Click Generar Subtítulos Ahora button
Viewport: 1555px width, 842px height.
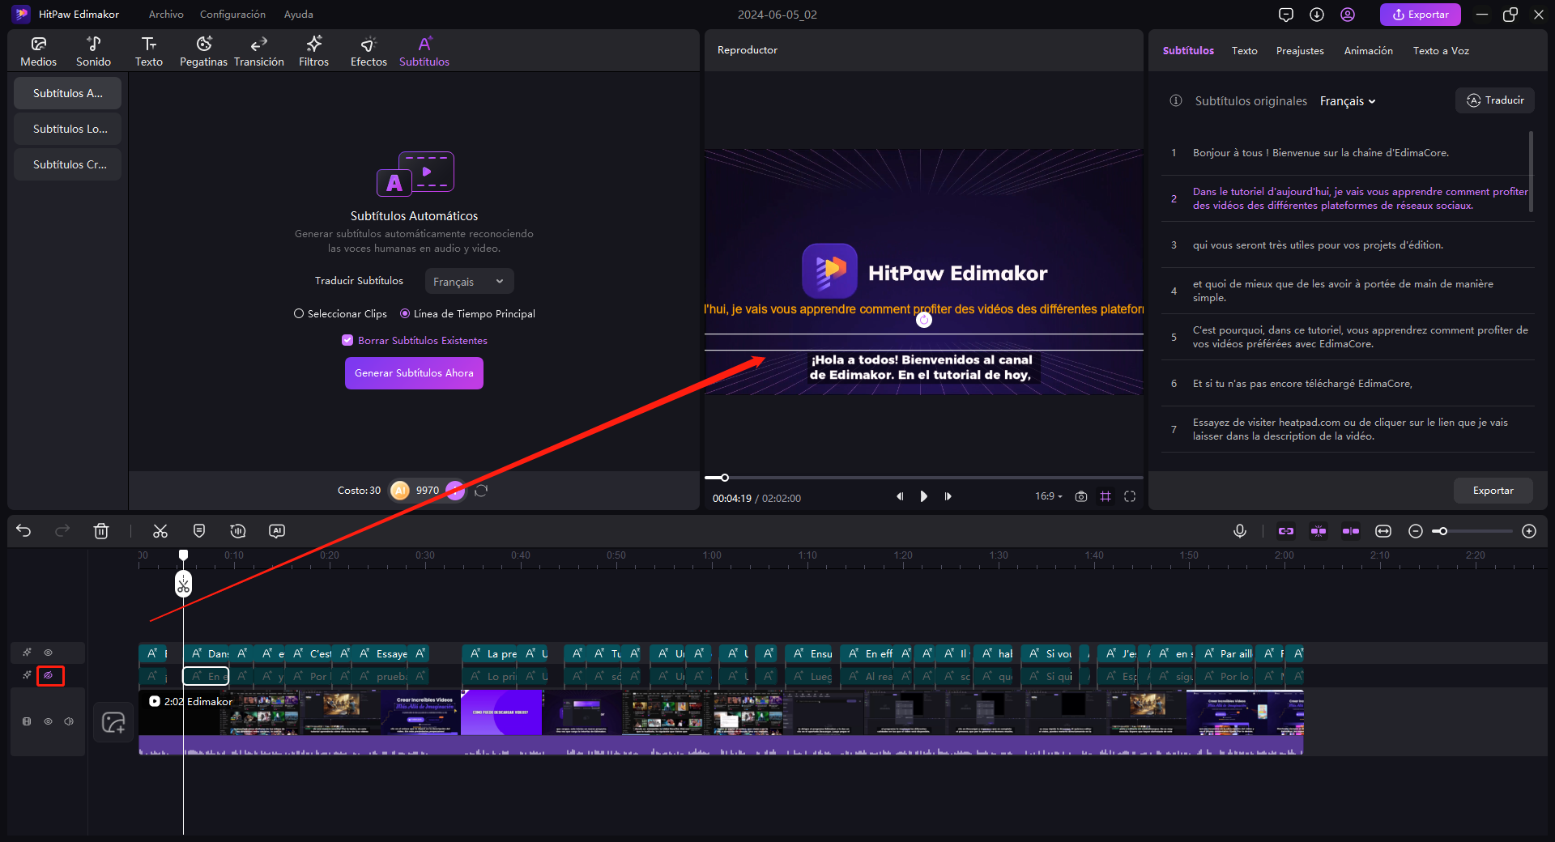coord(414,373)
